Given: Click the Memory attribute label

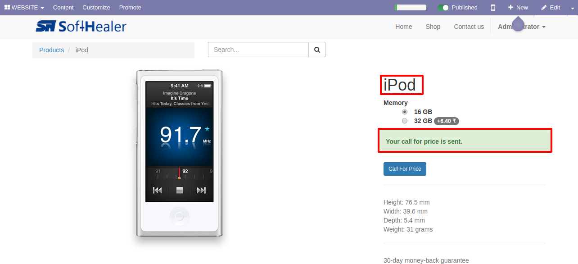Looking at the screenshot, I should point(396,103).
